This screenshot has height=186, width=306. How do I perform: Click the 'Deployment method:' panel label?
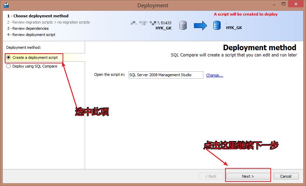click(24, 47)
